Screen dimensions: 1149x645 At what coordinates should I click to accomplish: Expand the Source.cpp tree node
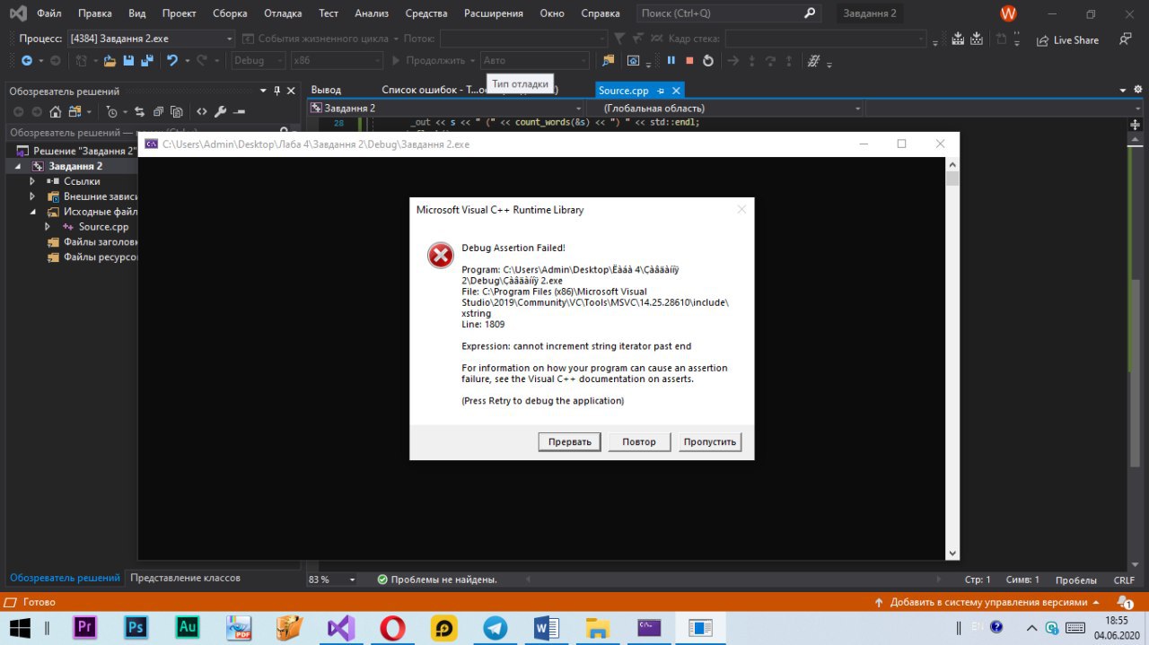[x=48, y=227]
